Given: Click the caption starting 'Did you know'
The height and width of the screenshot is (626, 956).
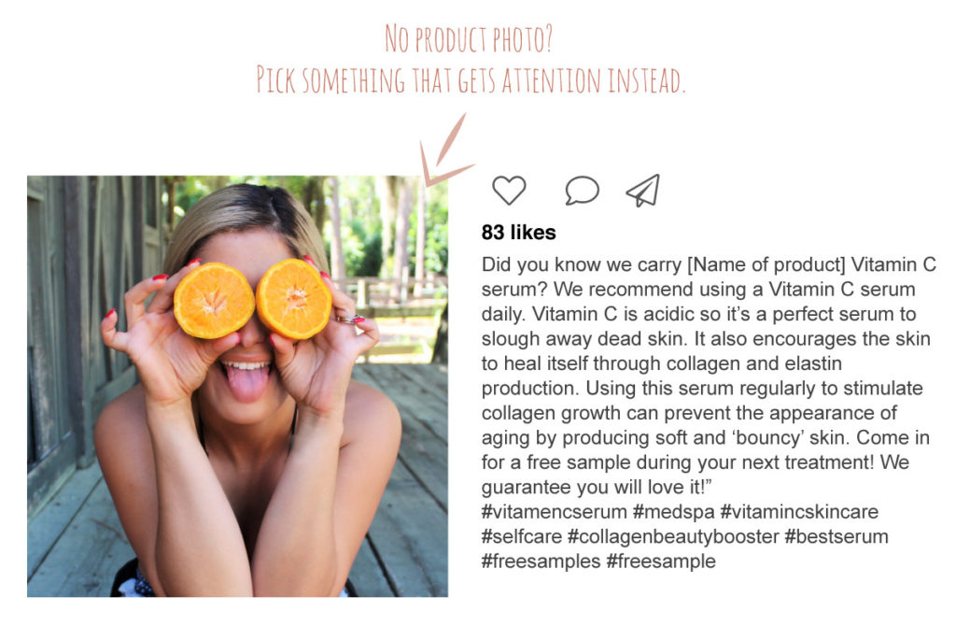Looking at the screenshot, I should coord(709,376).
